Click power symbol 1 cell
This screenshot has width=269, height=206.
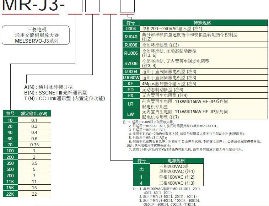[x=141, y=177]
